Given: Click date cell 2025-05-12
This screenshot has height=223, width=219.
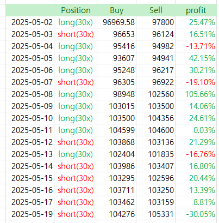Looking at the screenshot, I should (30, 142).
